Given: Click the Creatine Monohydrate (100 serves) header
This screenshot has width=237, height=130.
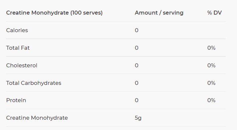Looking at the screenshot, I should point(54,13).
